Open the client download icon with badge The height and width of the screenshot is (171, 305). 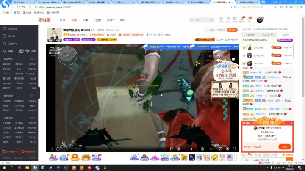(242, 19)
